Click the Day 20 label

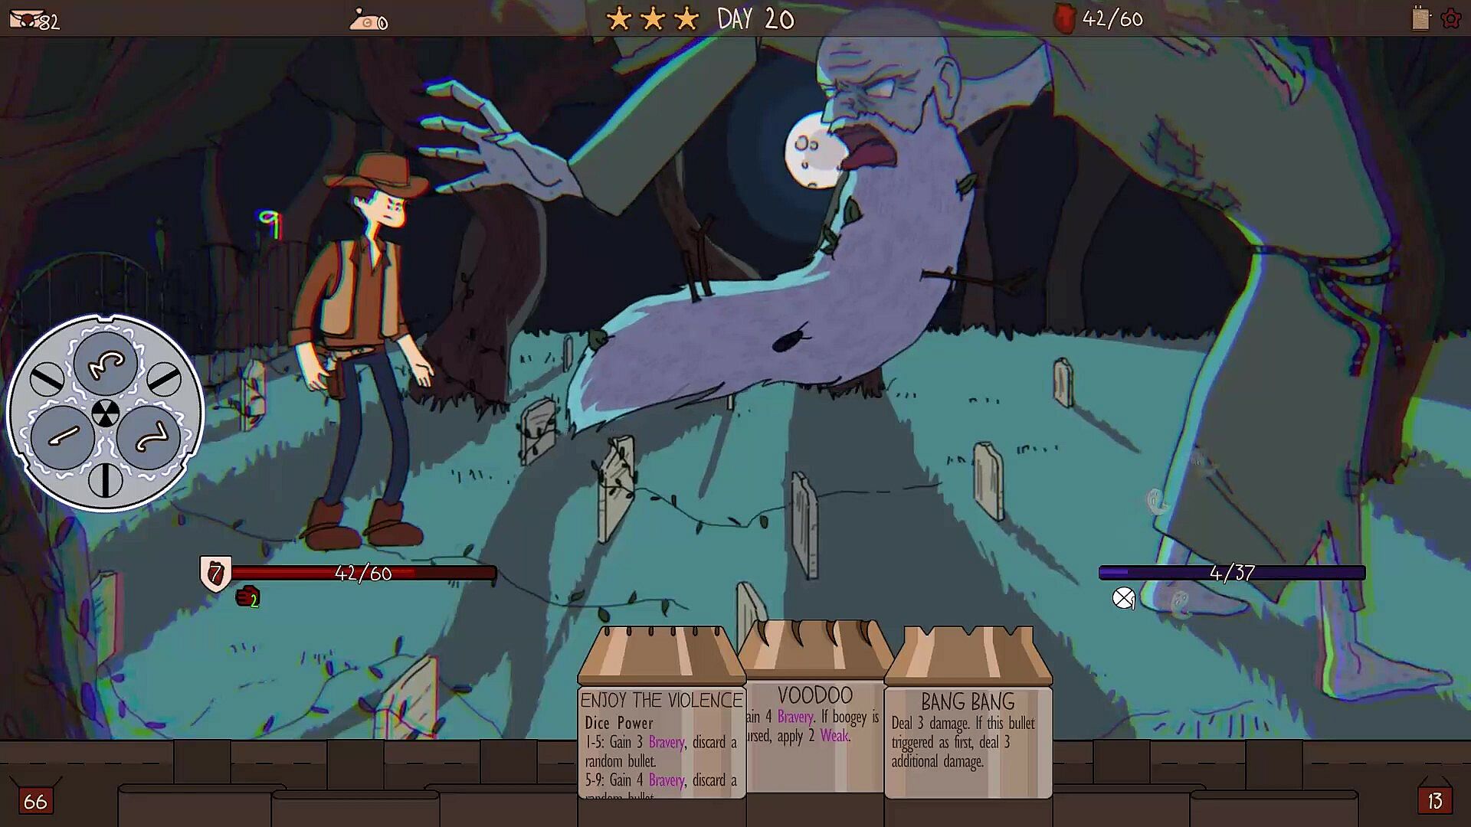tap(755, 19)
